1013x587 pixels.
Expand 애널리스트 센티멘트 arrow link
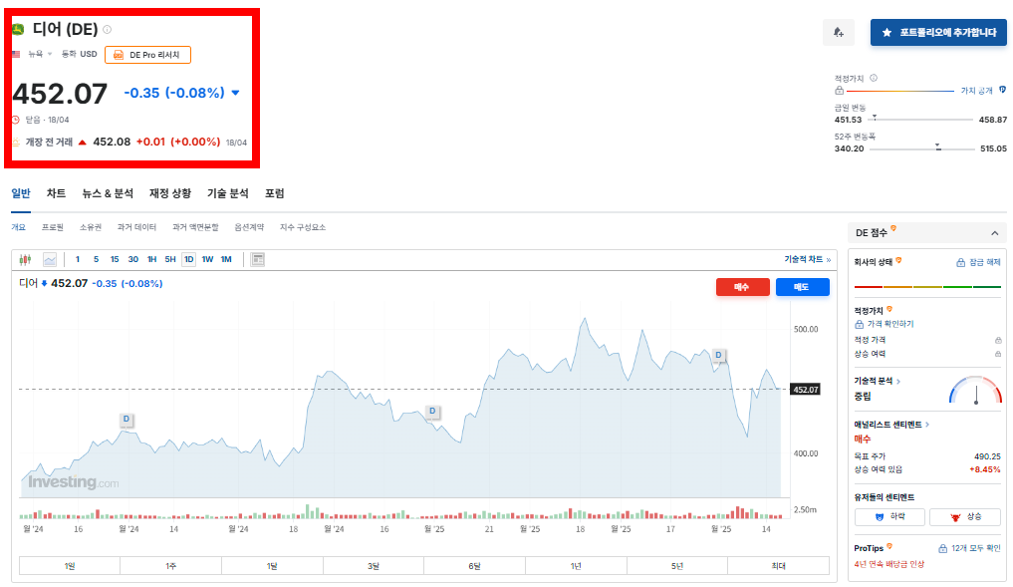pyautogui.click(x=927, y=425)
